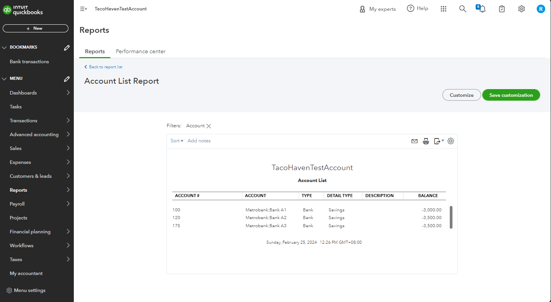551x302 pixels.
Task: Open Tasks in sidebar
Action: click(x=16, y=107)
